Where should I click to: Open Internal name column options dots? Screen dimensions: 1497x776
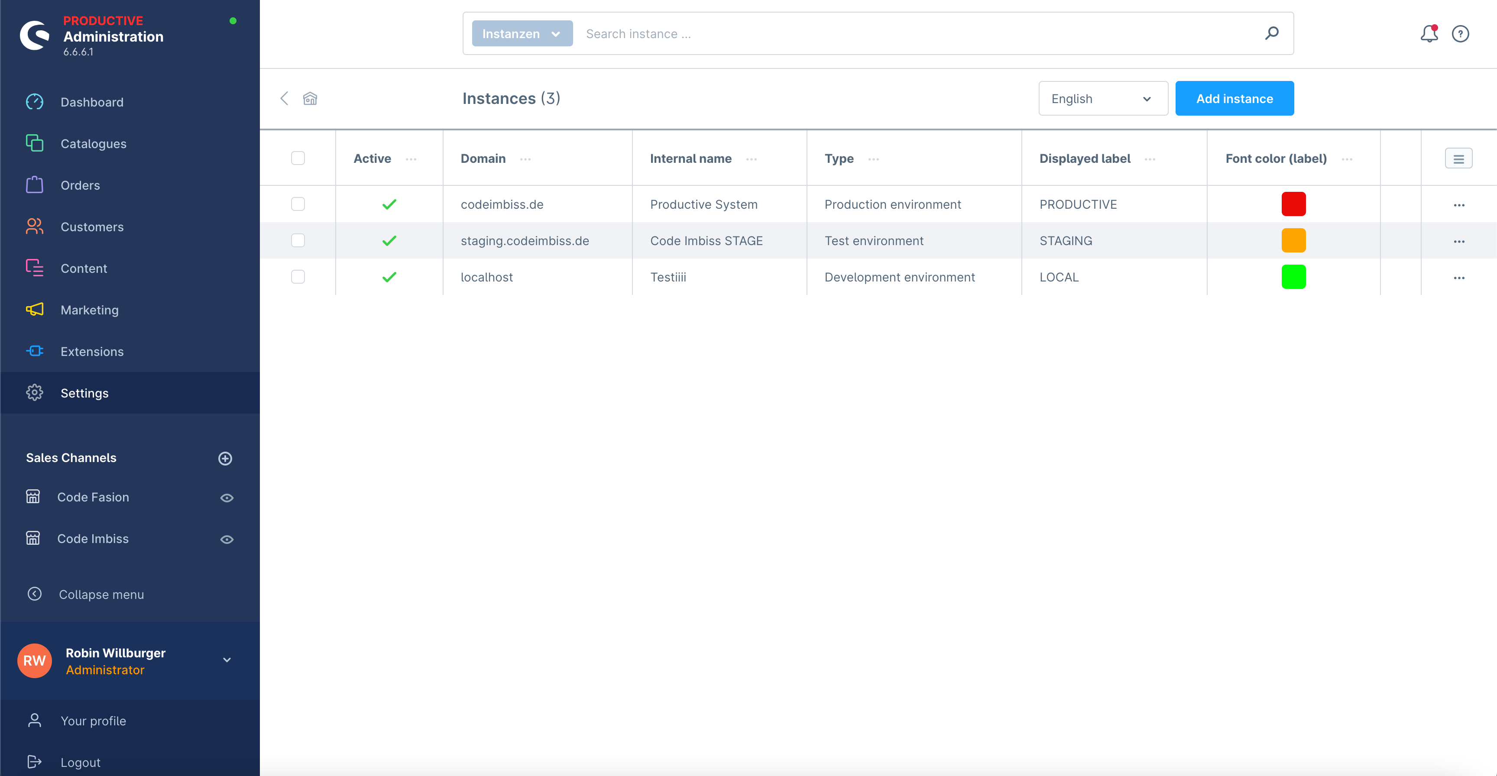click(752, 159)
